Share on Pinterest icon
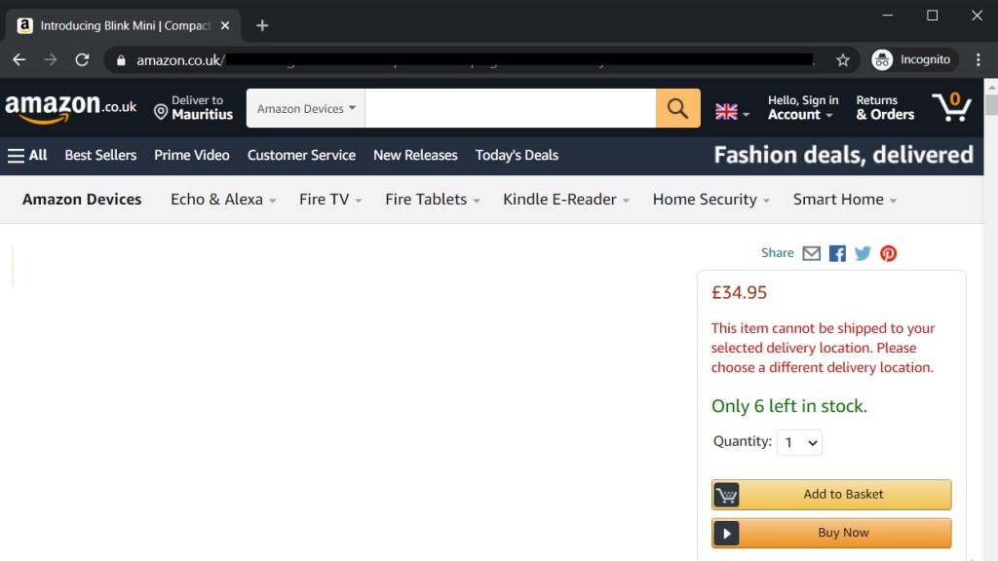Image resolution: width=998 pixels, height=561 pixels. point(888,253)
